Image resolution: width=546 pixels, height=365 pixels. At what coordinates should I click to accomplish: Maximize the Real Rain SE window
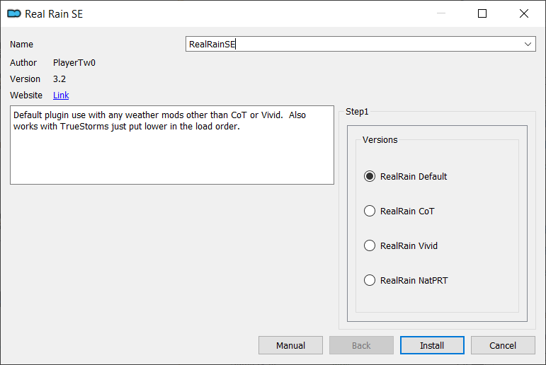click(x=482, y=13)
